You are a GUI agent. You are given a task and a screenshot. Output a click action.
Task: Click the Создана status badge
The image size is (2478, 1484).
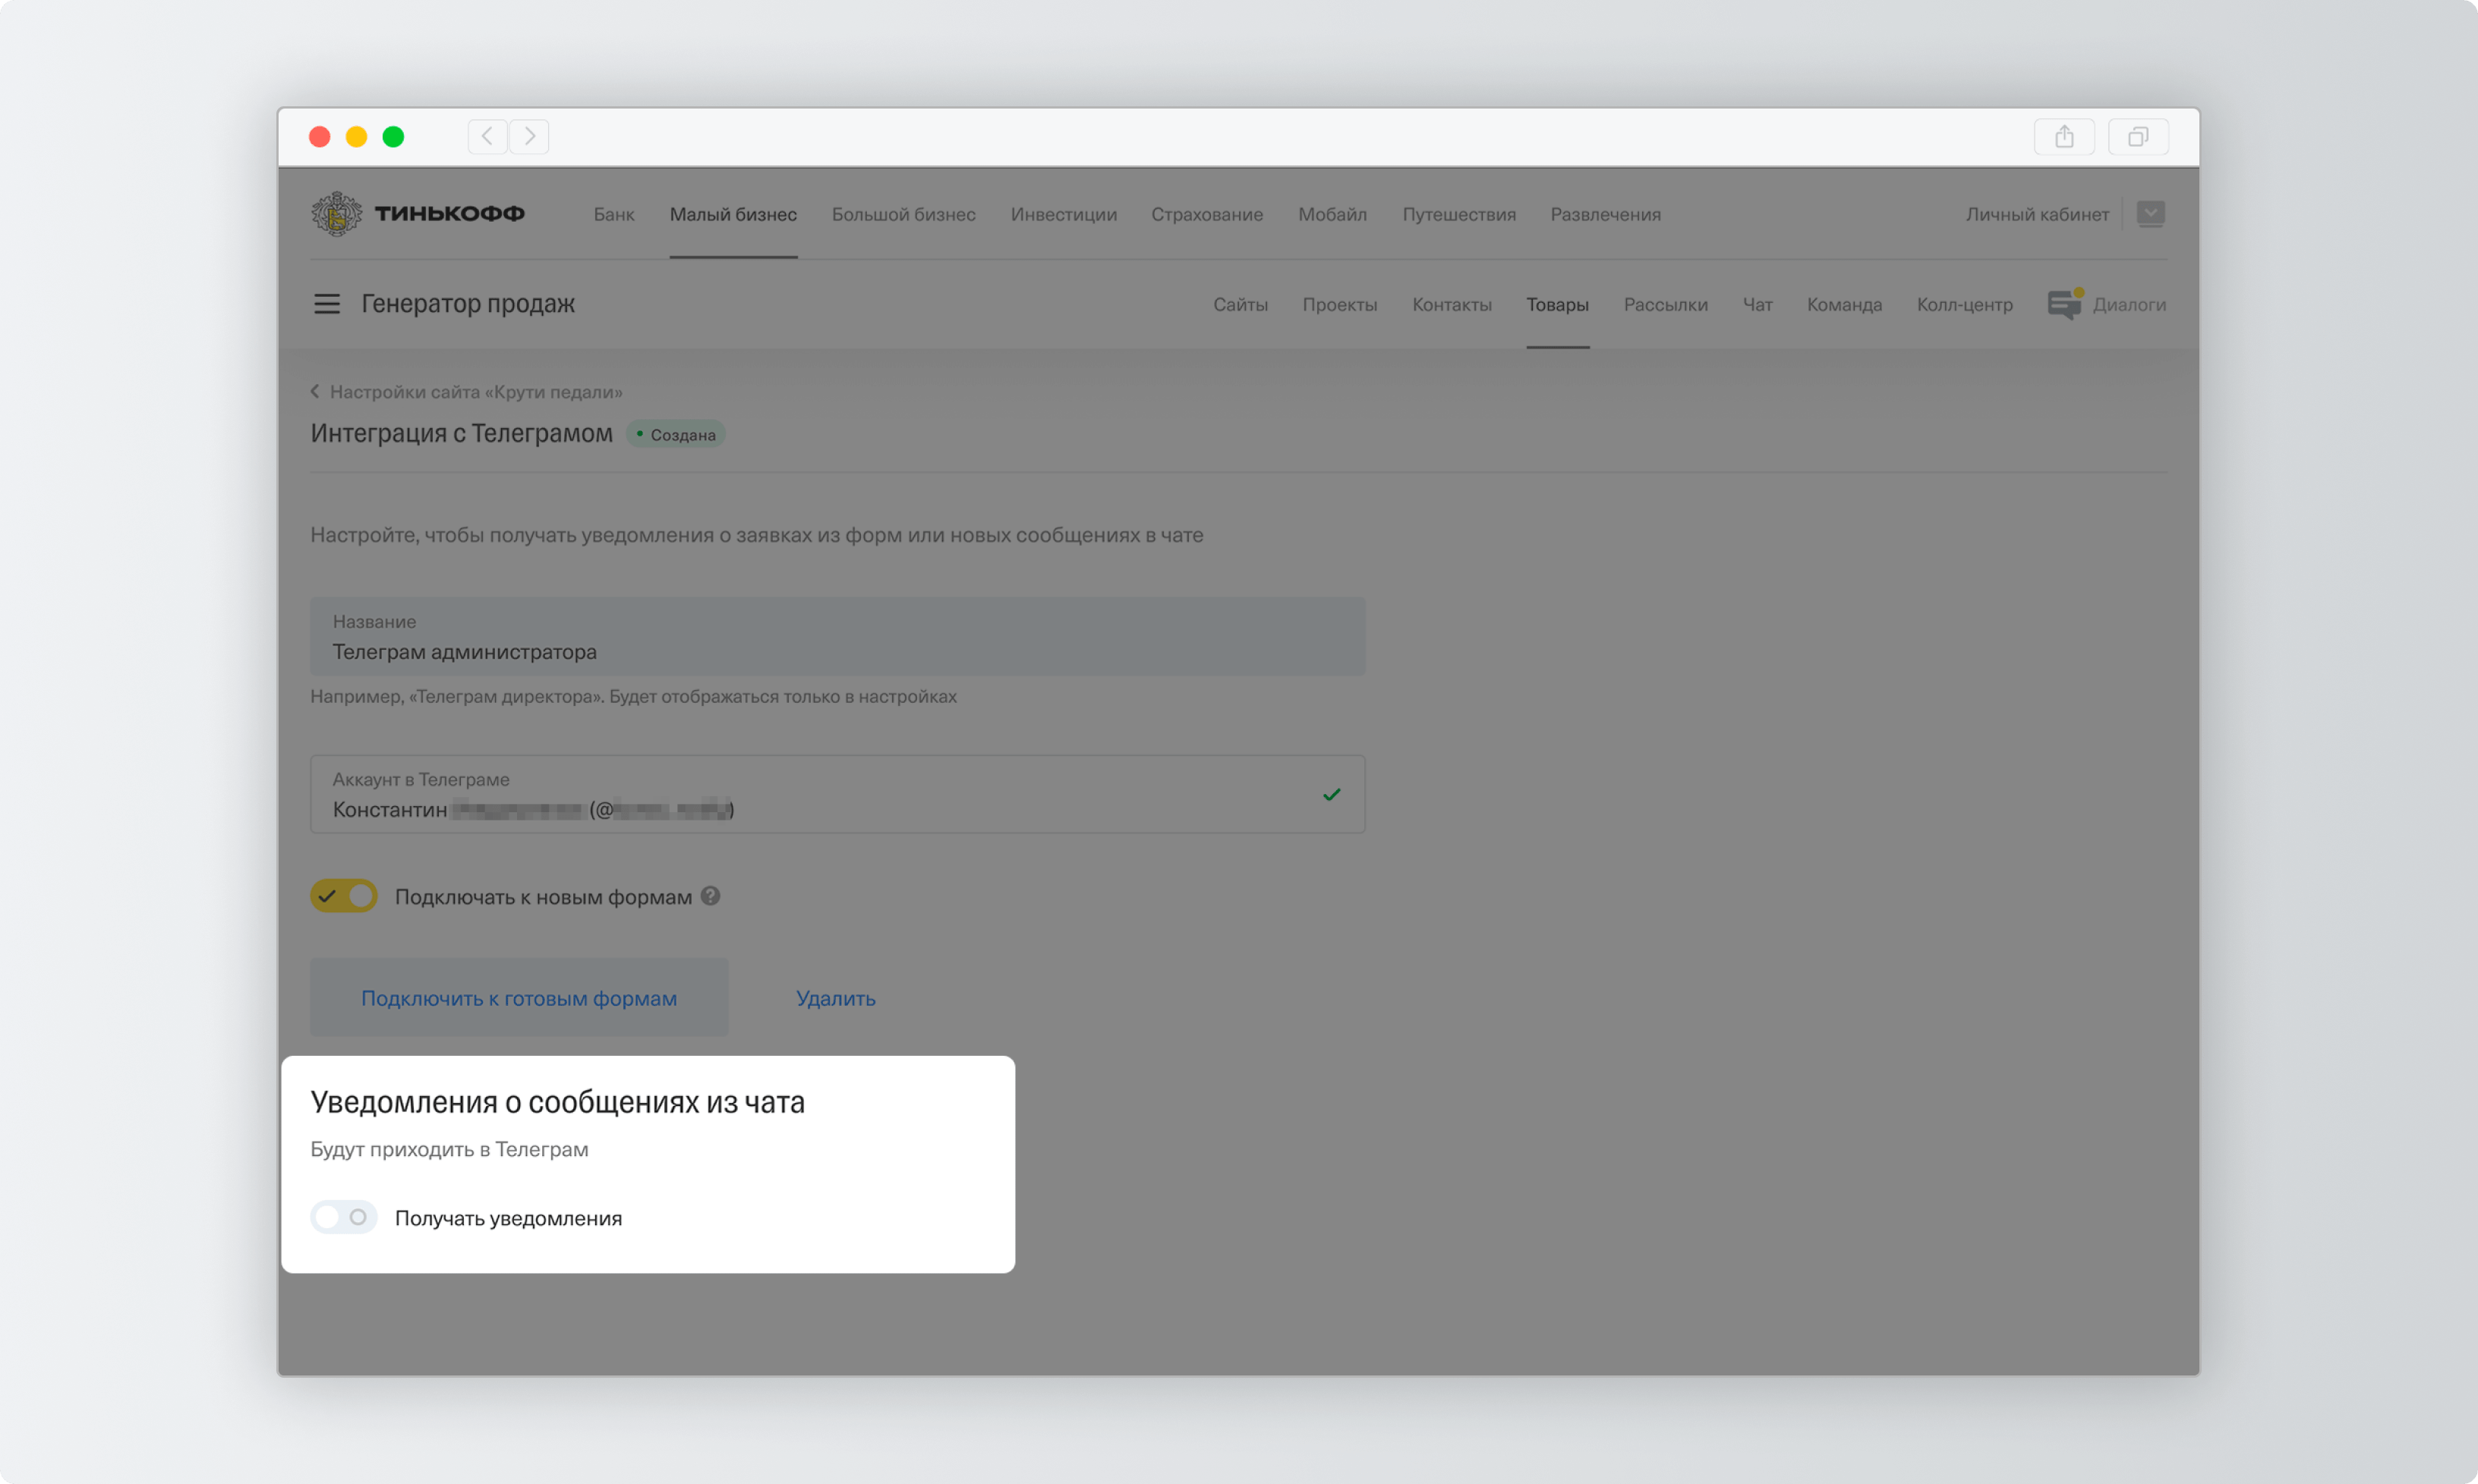click(675, 434)
